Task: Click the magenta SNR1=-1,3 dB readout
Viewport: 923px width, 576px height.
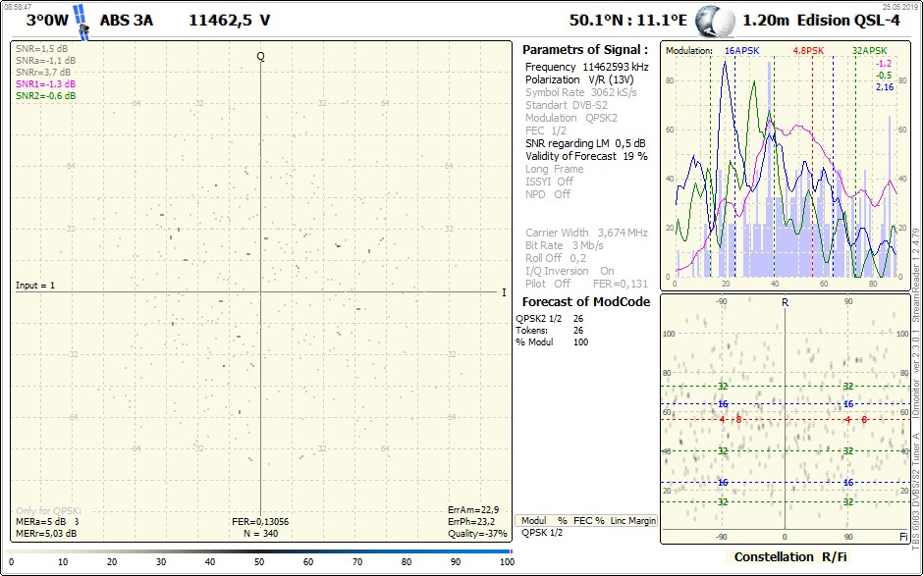Action: pyautogui.click(x=46, y=84)
